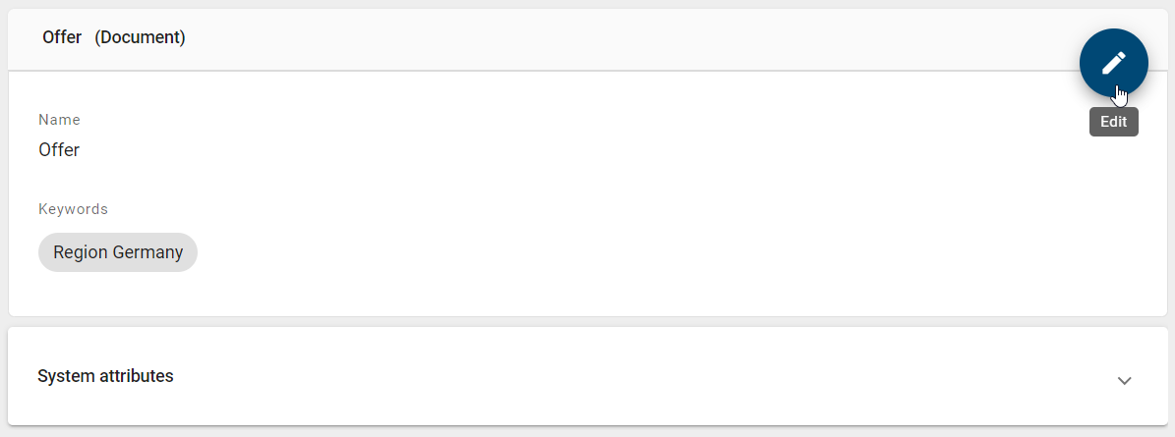This screenshot has height=437, width=1175.
Task: Click the word Region in keyword chip
Action: (81, 252)
